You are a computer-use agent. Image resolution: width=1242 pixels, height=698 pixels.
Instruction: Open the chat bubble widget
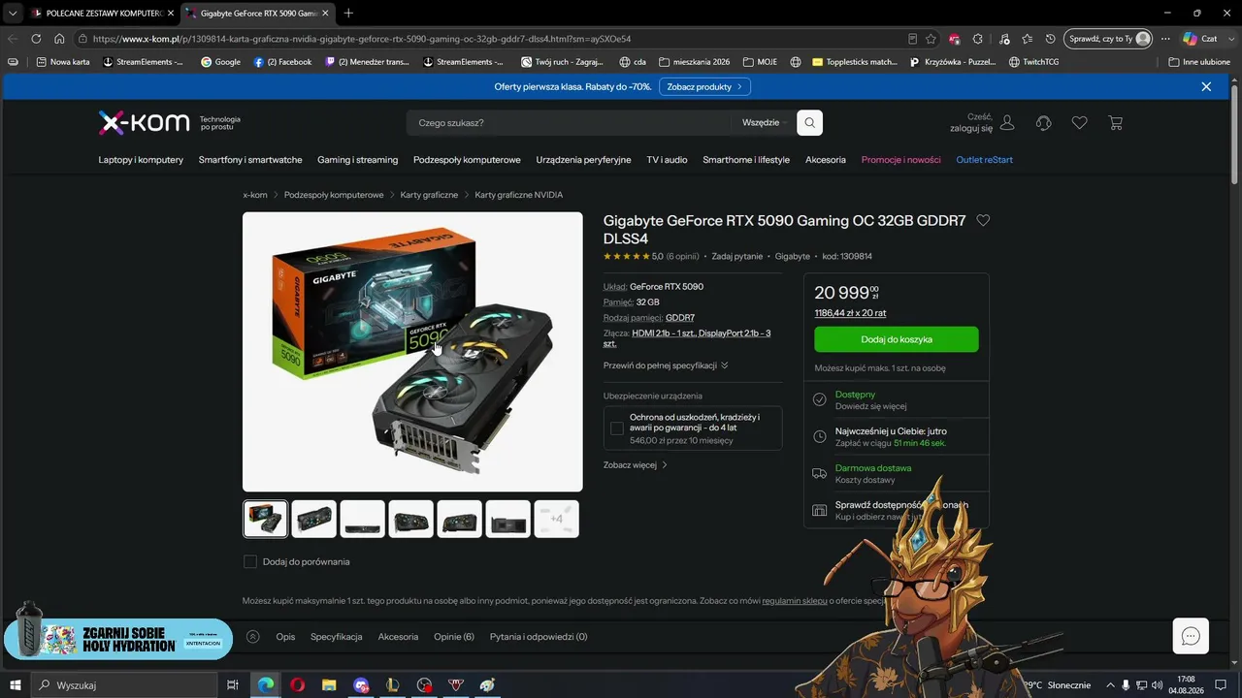click(x=1191, y=636)
